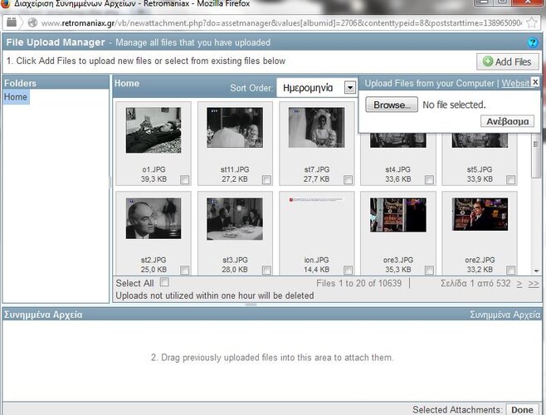Choose the ore3.JPG thumbnail

coord(397,215)
